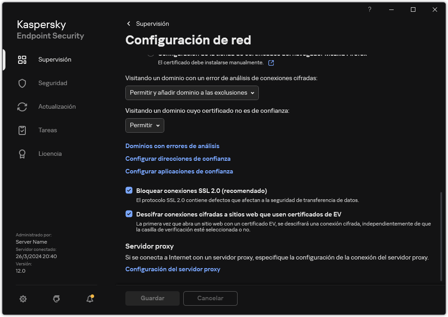Open Configuración del servidor proxy

tap(172, 269)
